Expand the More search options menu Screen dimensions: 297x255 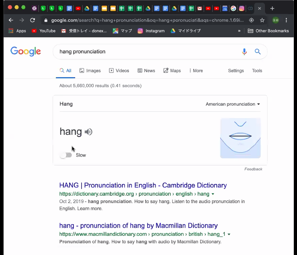pyautogui.click(x=196, y=71)
